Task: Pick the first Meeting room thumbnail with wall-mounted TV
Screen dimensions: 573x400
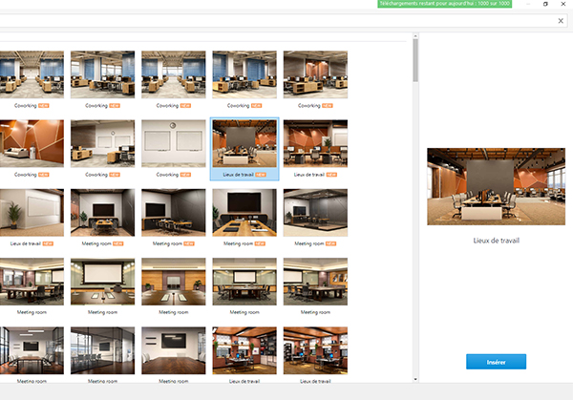Action: click(103, 213)
